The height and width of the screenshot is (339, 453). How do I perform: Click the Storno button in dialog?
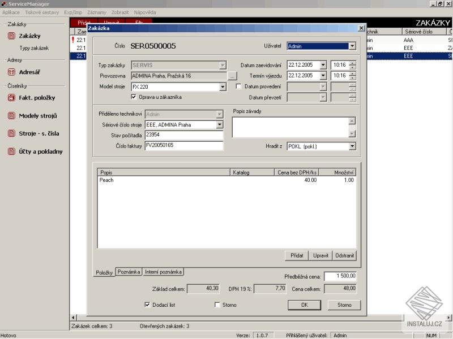click(x=344, y=305)
